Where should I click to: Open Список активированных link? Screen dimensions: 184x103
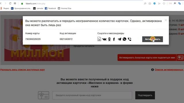169,70
